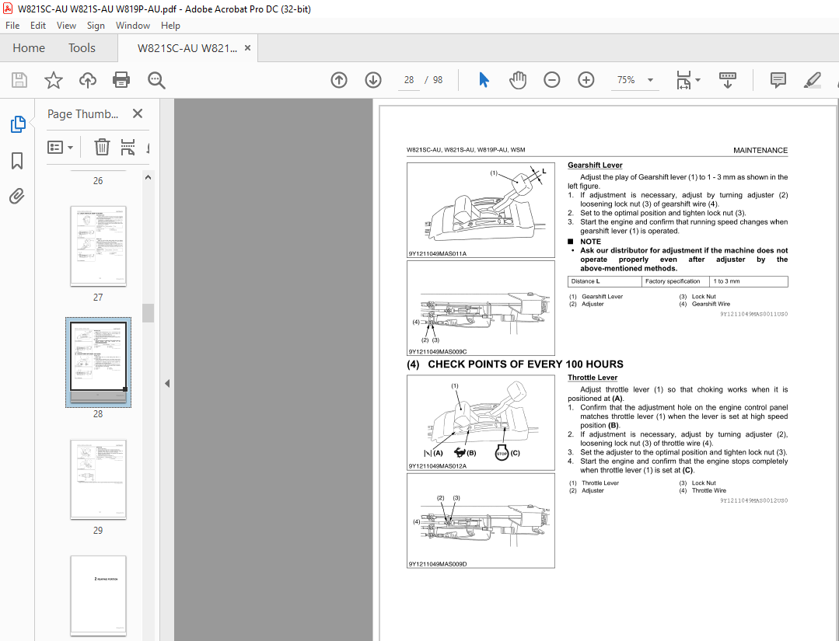Click the 'W821SC-AU, W821S-AU, W819P-AU, WSM' header
Screen dimensions: 839x641
pos(466,150)
